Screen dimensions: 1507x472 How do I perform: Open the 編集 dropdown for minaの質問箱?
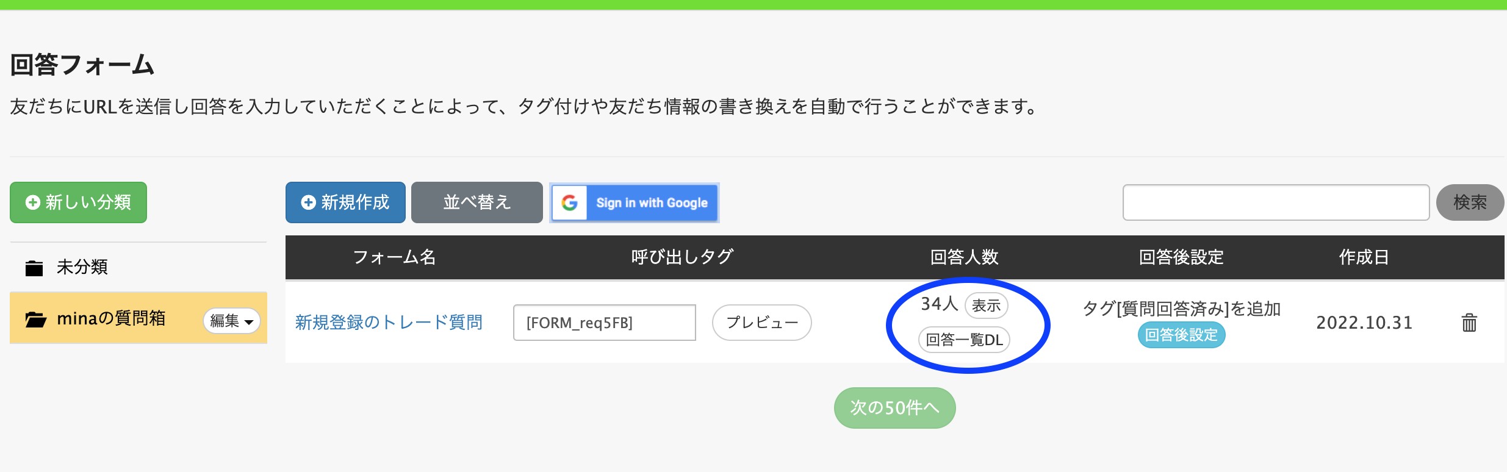[x=232, y=321]
